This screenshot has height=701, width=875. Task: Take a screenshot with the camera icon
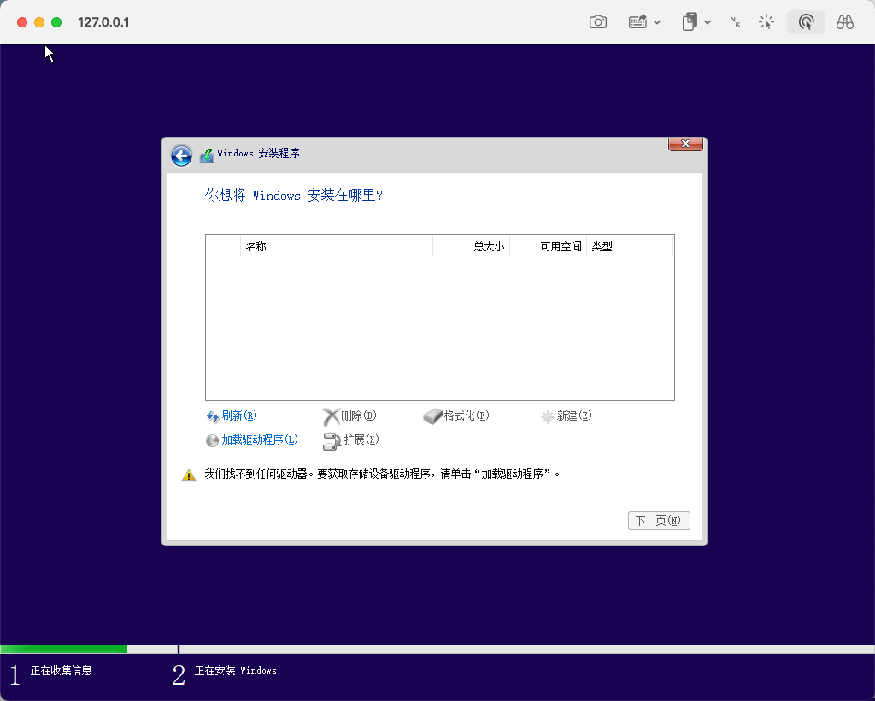pos(598,22)
